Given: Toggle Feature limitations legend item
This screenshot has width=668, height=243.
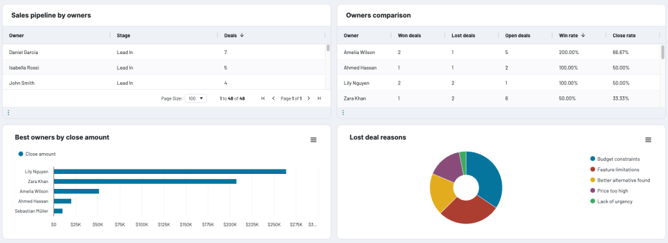Looking at the screenshot, I should coord(615,169).
